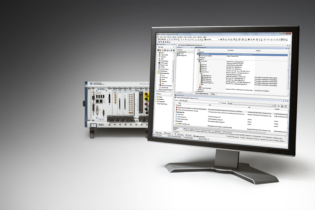The height and width of the screenshot is (210, 315).
Task: Switch to the Step Settings tab
Action: click(x=180, y=135)
